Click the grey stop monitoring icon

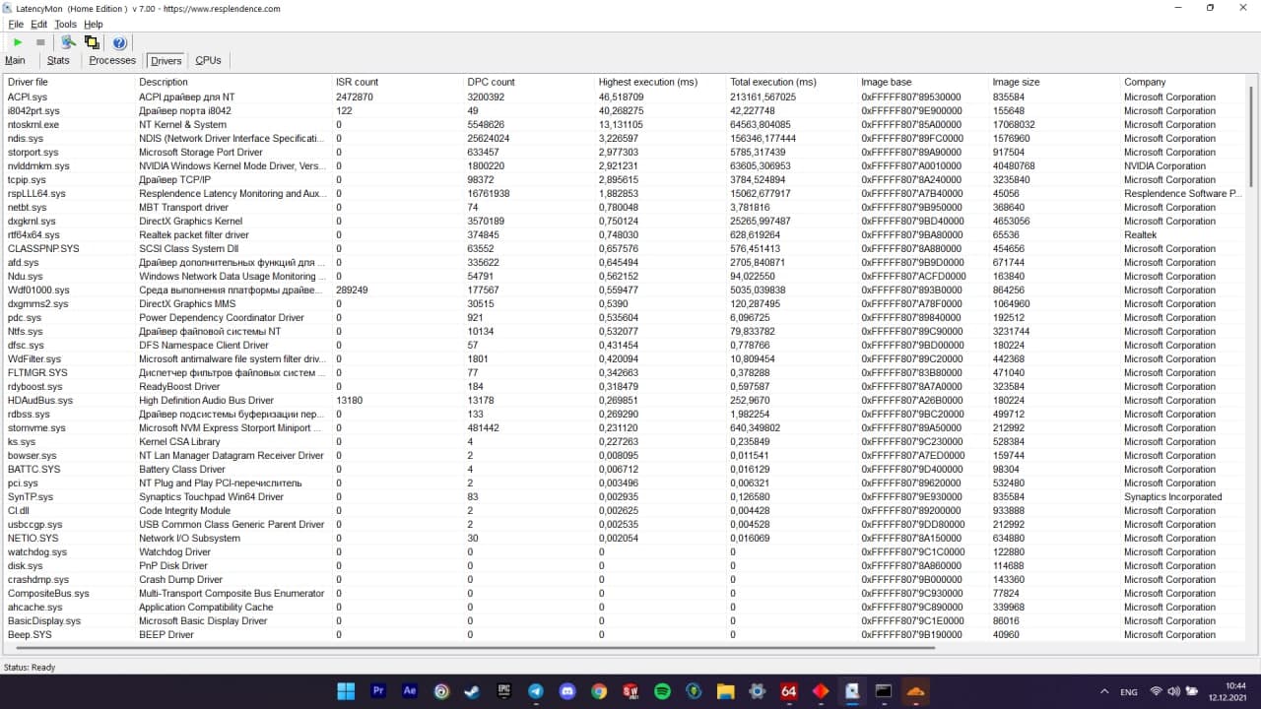pos(40,42)
